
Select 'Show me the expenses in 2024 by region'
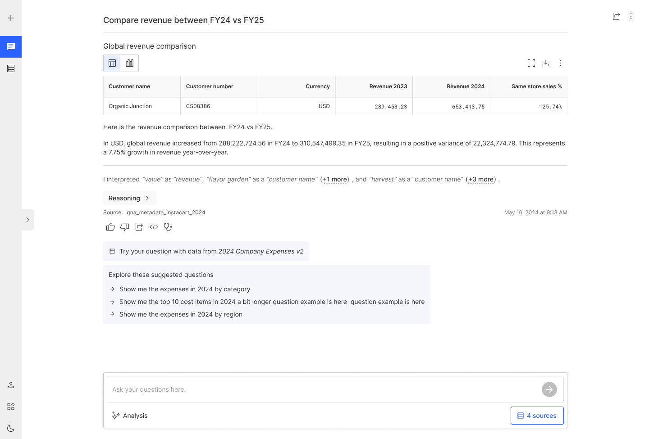point(181,314)
